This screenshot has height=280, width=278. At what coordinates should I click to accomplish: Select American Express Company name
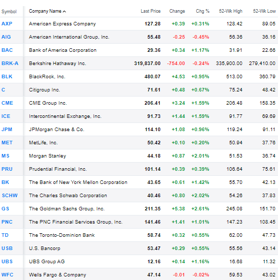(63, 24)
